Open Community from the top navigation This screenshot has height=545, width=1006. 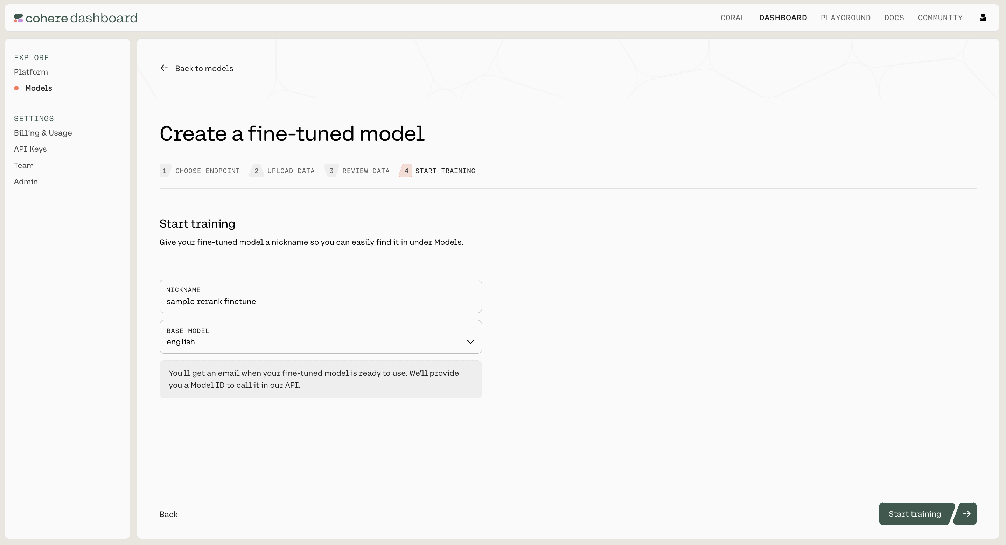click(x=940, y=18)
